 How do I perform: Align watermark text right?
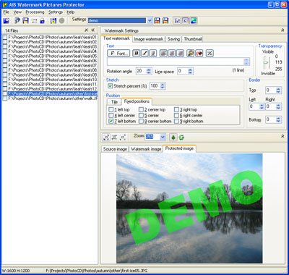tap(180, 54)
